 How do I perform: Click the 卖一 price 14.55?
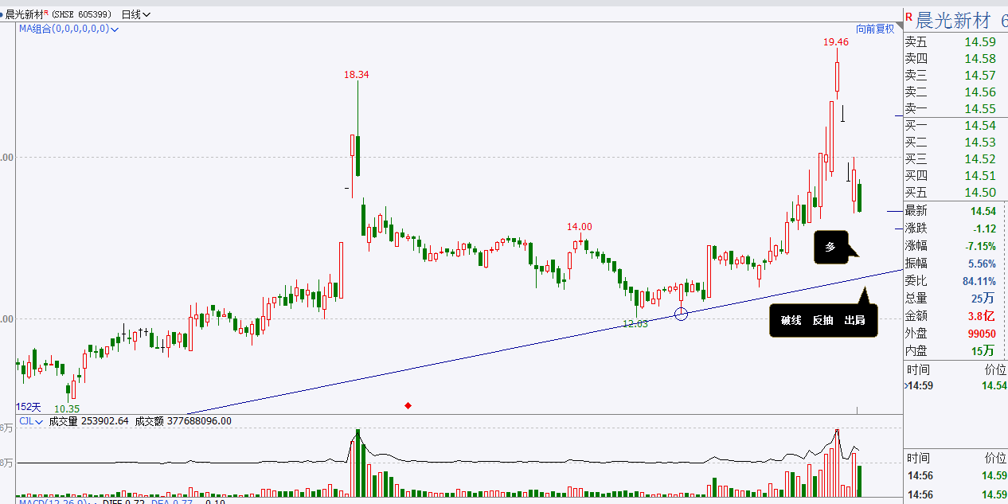pos(979,108)
